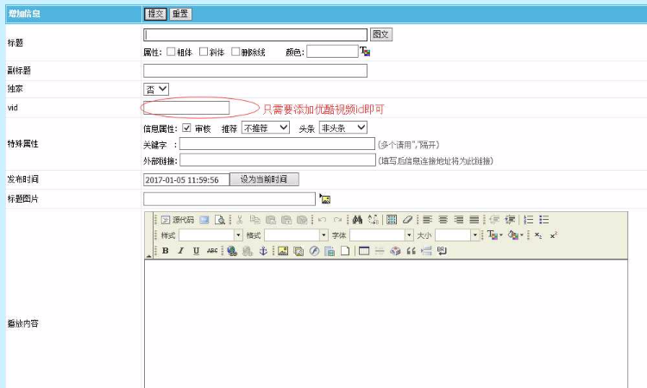Open the title image (标题图片) picker icon
Screen dimensions: 647x388
coord(325,199)
